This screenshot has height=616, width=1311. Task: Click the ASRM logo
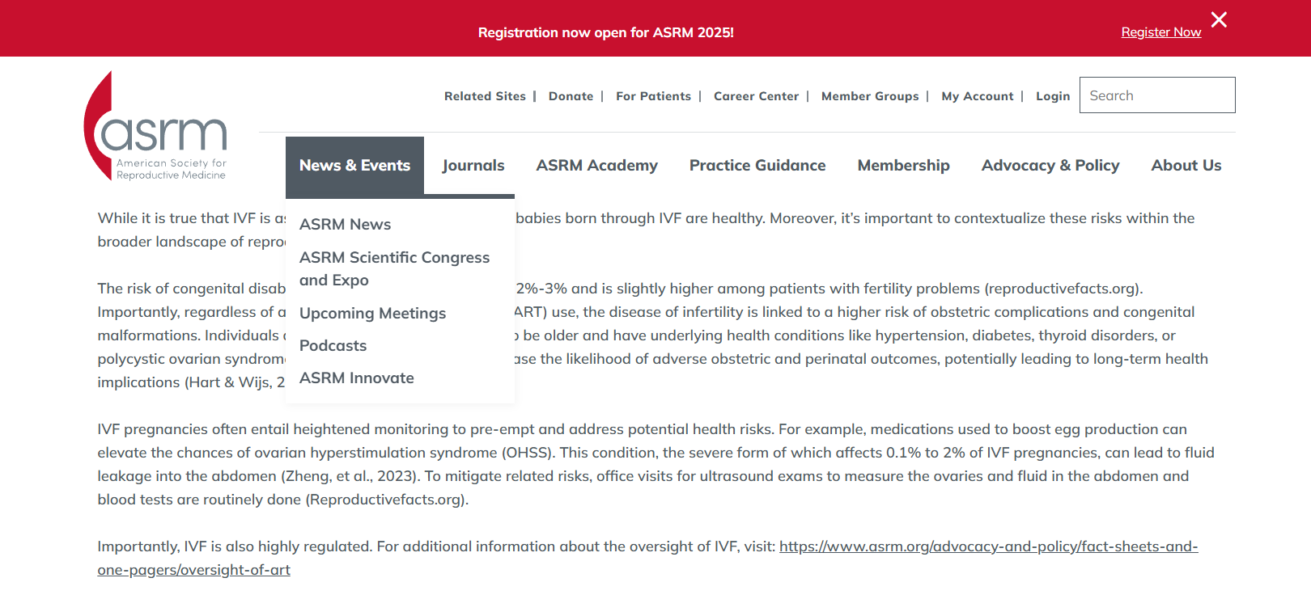click(x=155, y=126)
